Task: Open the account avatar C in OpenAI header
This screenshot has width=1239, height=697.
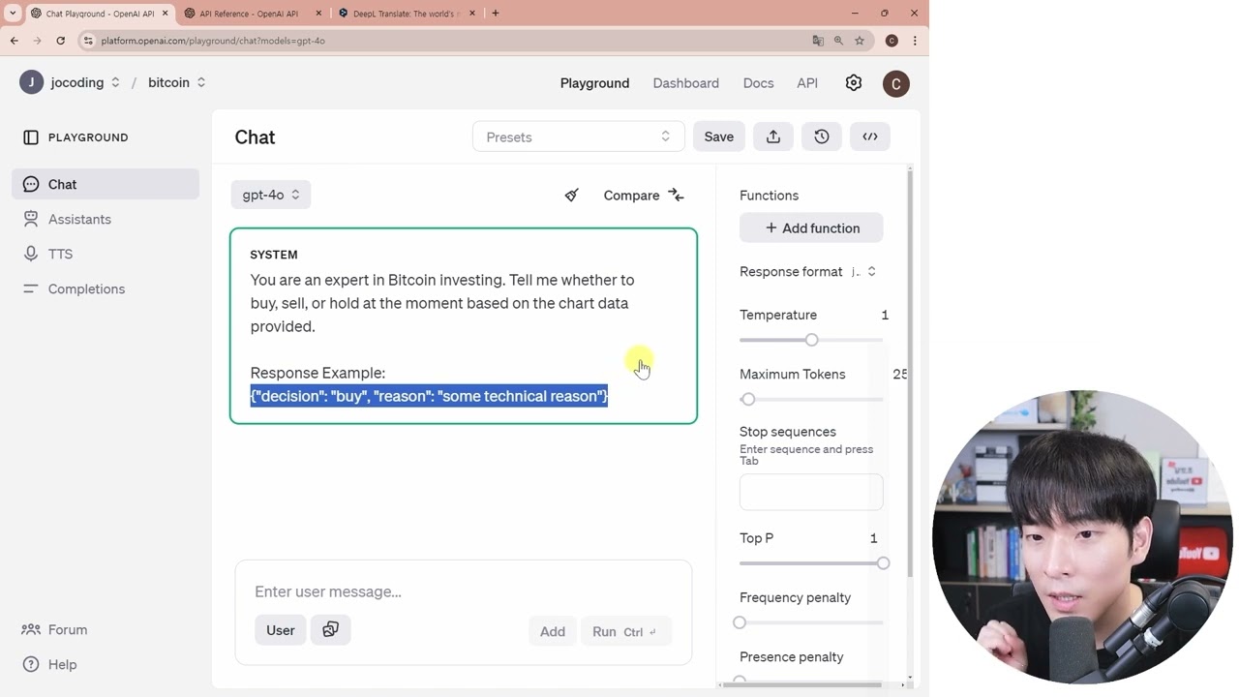Action: coord(896,83)
